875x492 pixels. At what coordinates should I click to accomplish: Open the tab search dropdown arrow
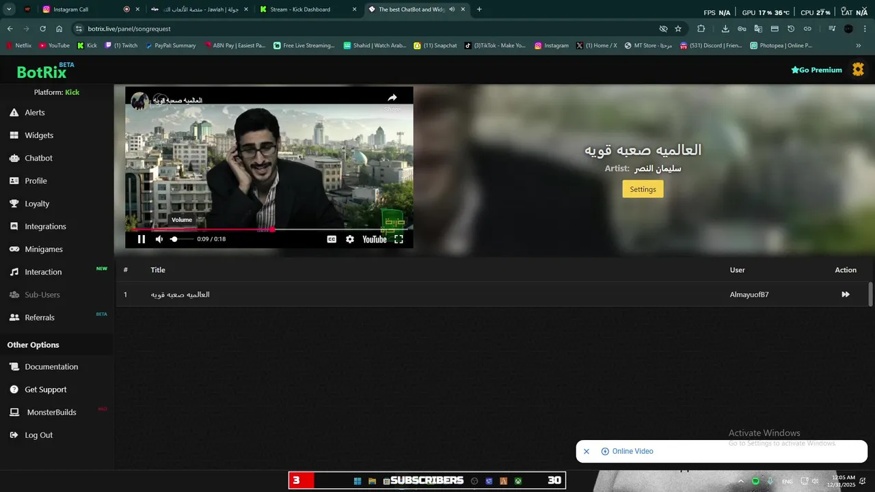9,10
